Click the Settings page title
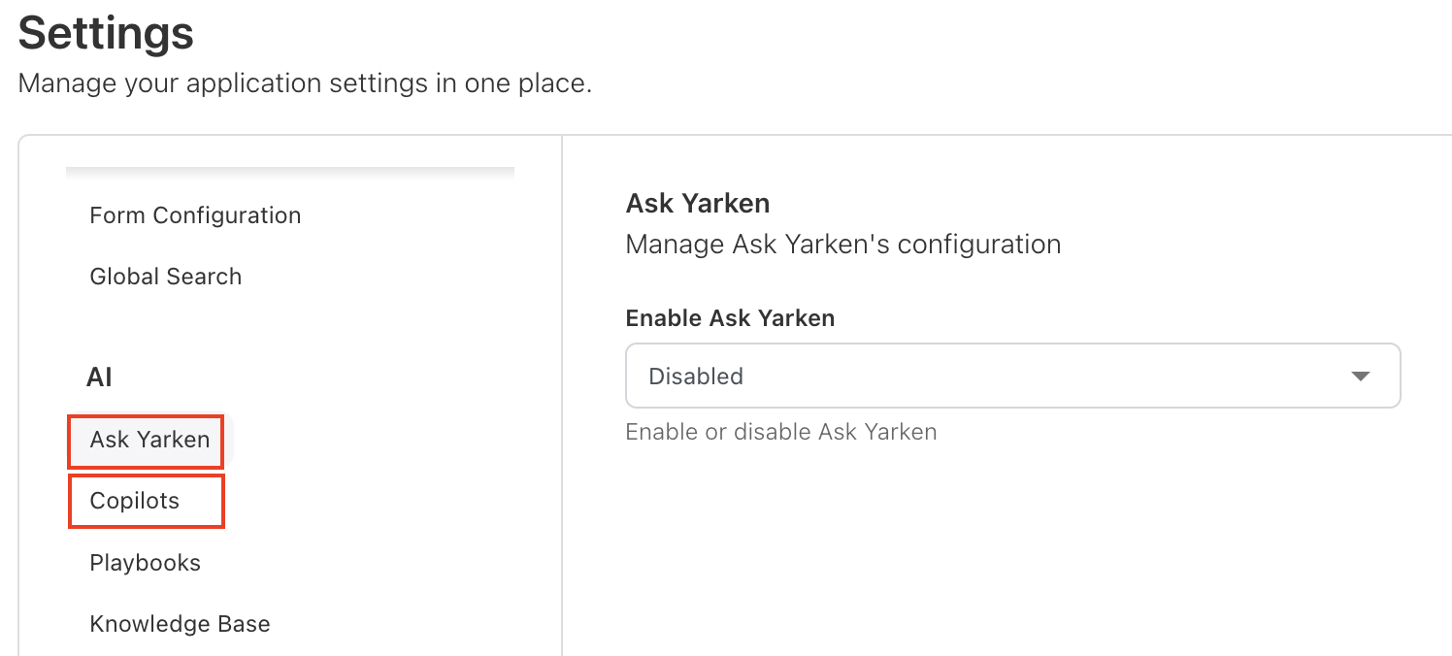 (x=106, y=34)
